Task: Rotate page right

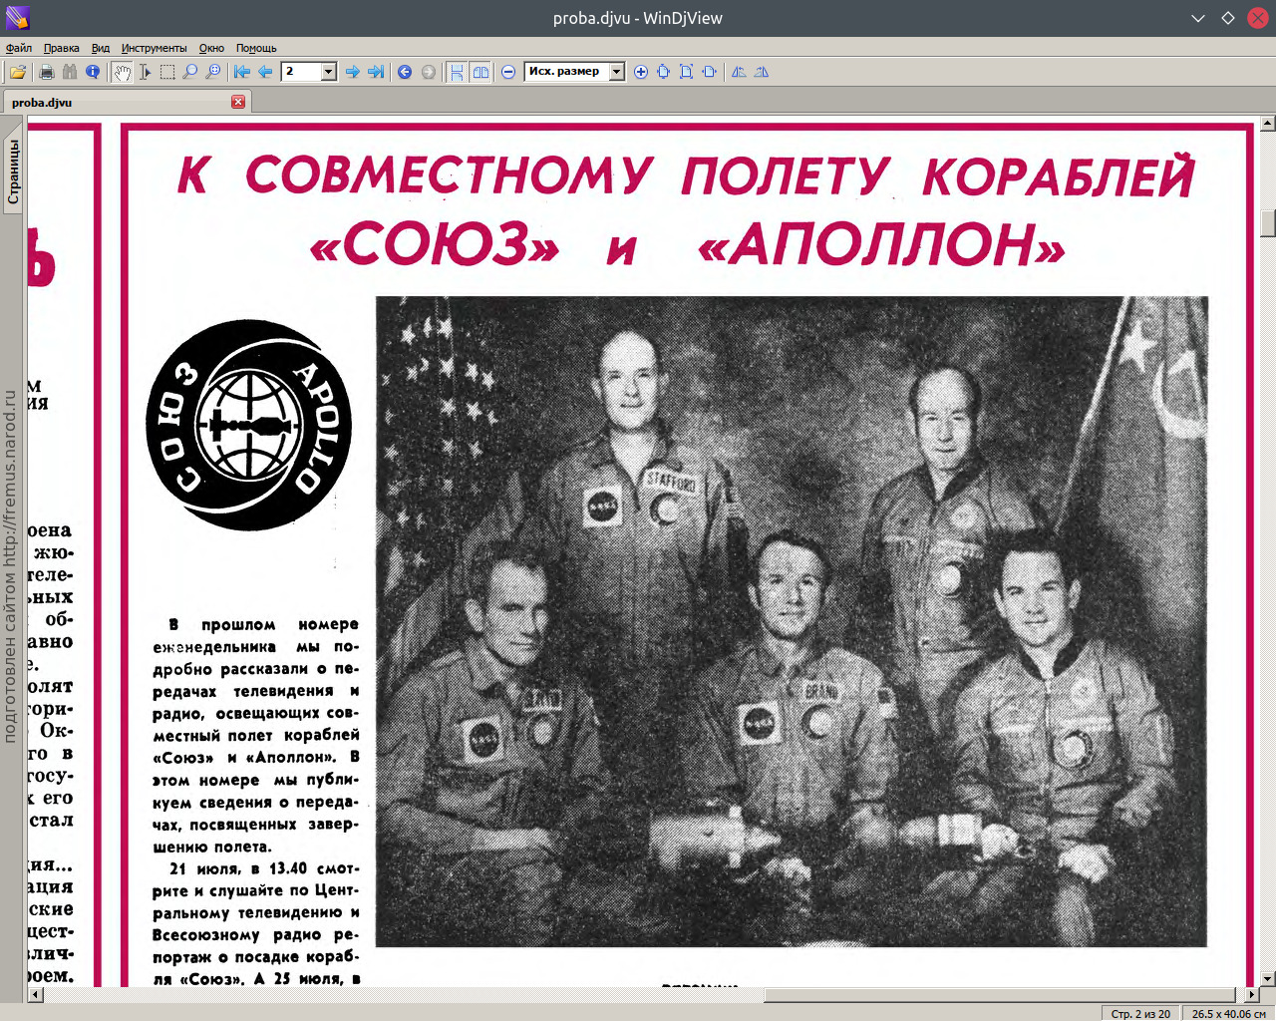Action: [762, 72]
